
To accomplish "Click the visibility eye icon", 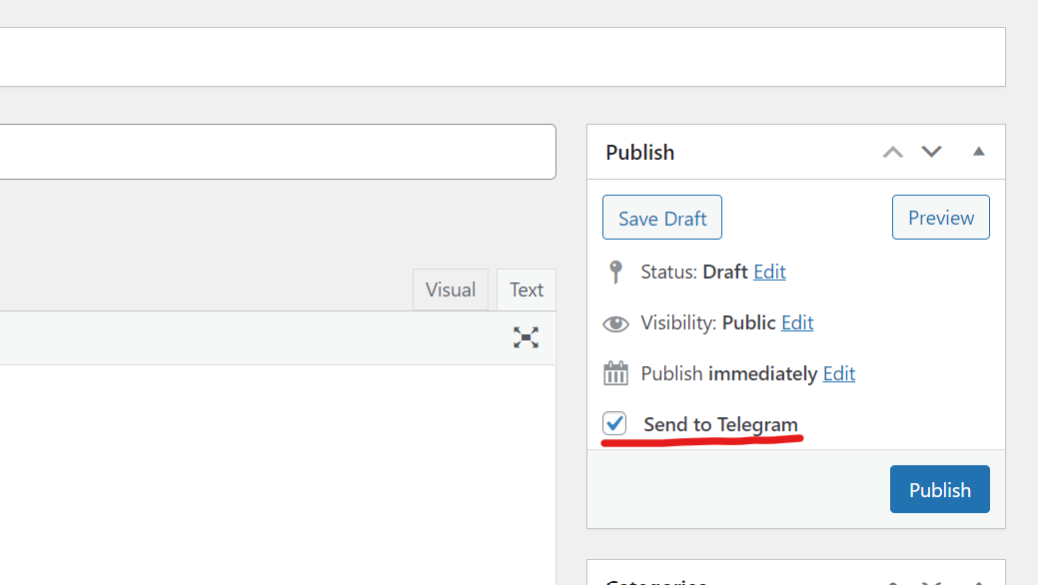I will (x=615, y=323).
